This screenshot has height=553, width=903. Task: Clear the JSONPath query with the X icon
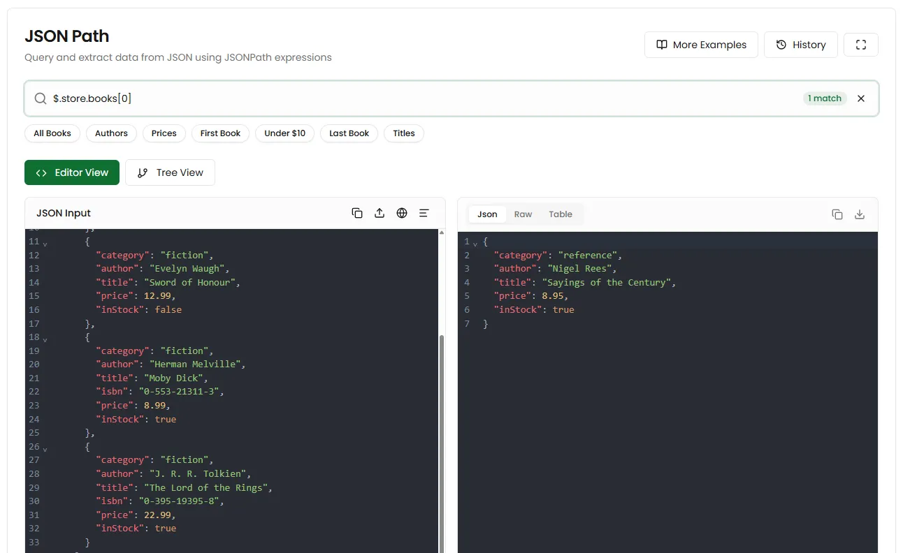pos(861,98)
